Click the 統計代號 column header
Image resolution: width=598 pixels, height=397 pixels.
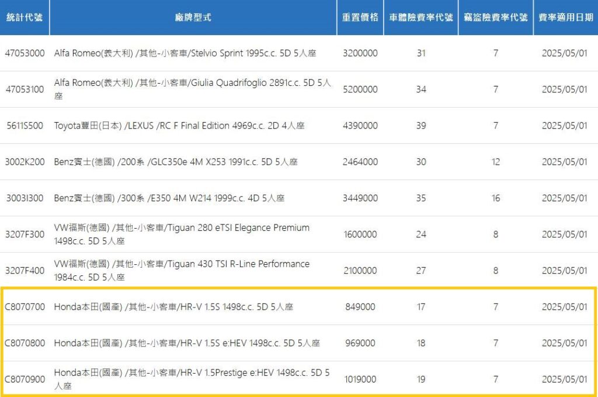click(x=25, y=17)
